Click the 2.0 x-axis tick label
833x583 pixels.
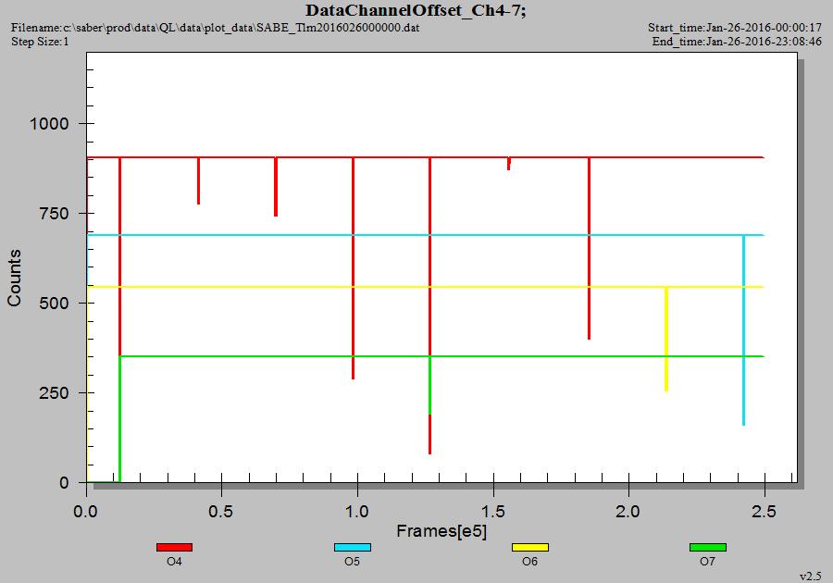click(628, 512)
